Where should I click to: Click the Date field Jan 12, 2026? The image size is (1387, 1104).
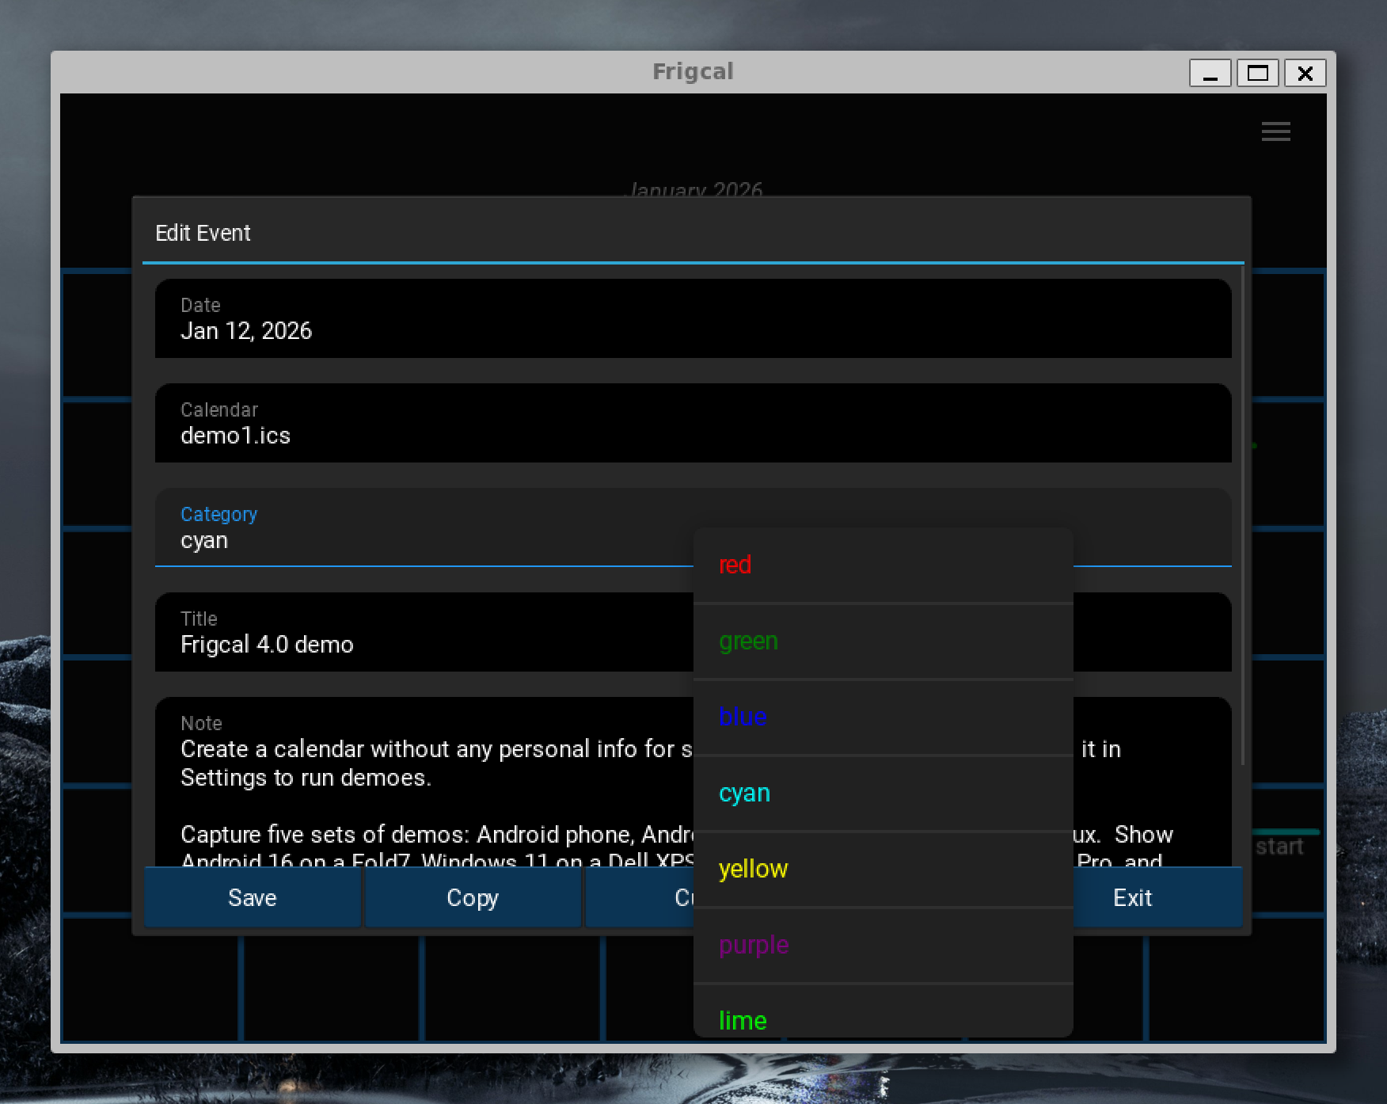pos(693,318)
